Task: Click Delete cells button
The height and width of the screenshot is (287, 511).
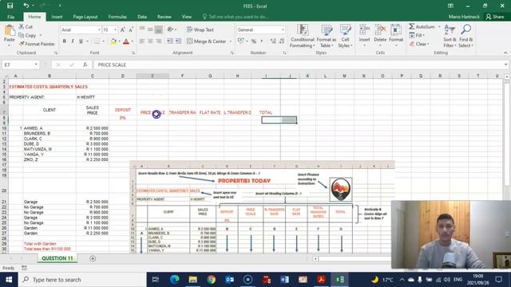Action: (x=380, y=36)
